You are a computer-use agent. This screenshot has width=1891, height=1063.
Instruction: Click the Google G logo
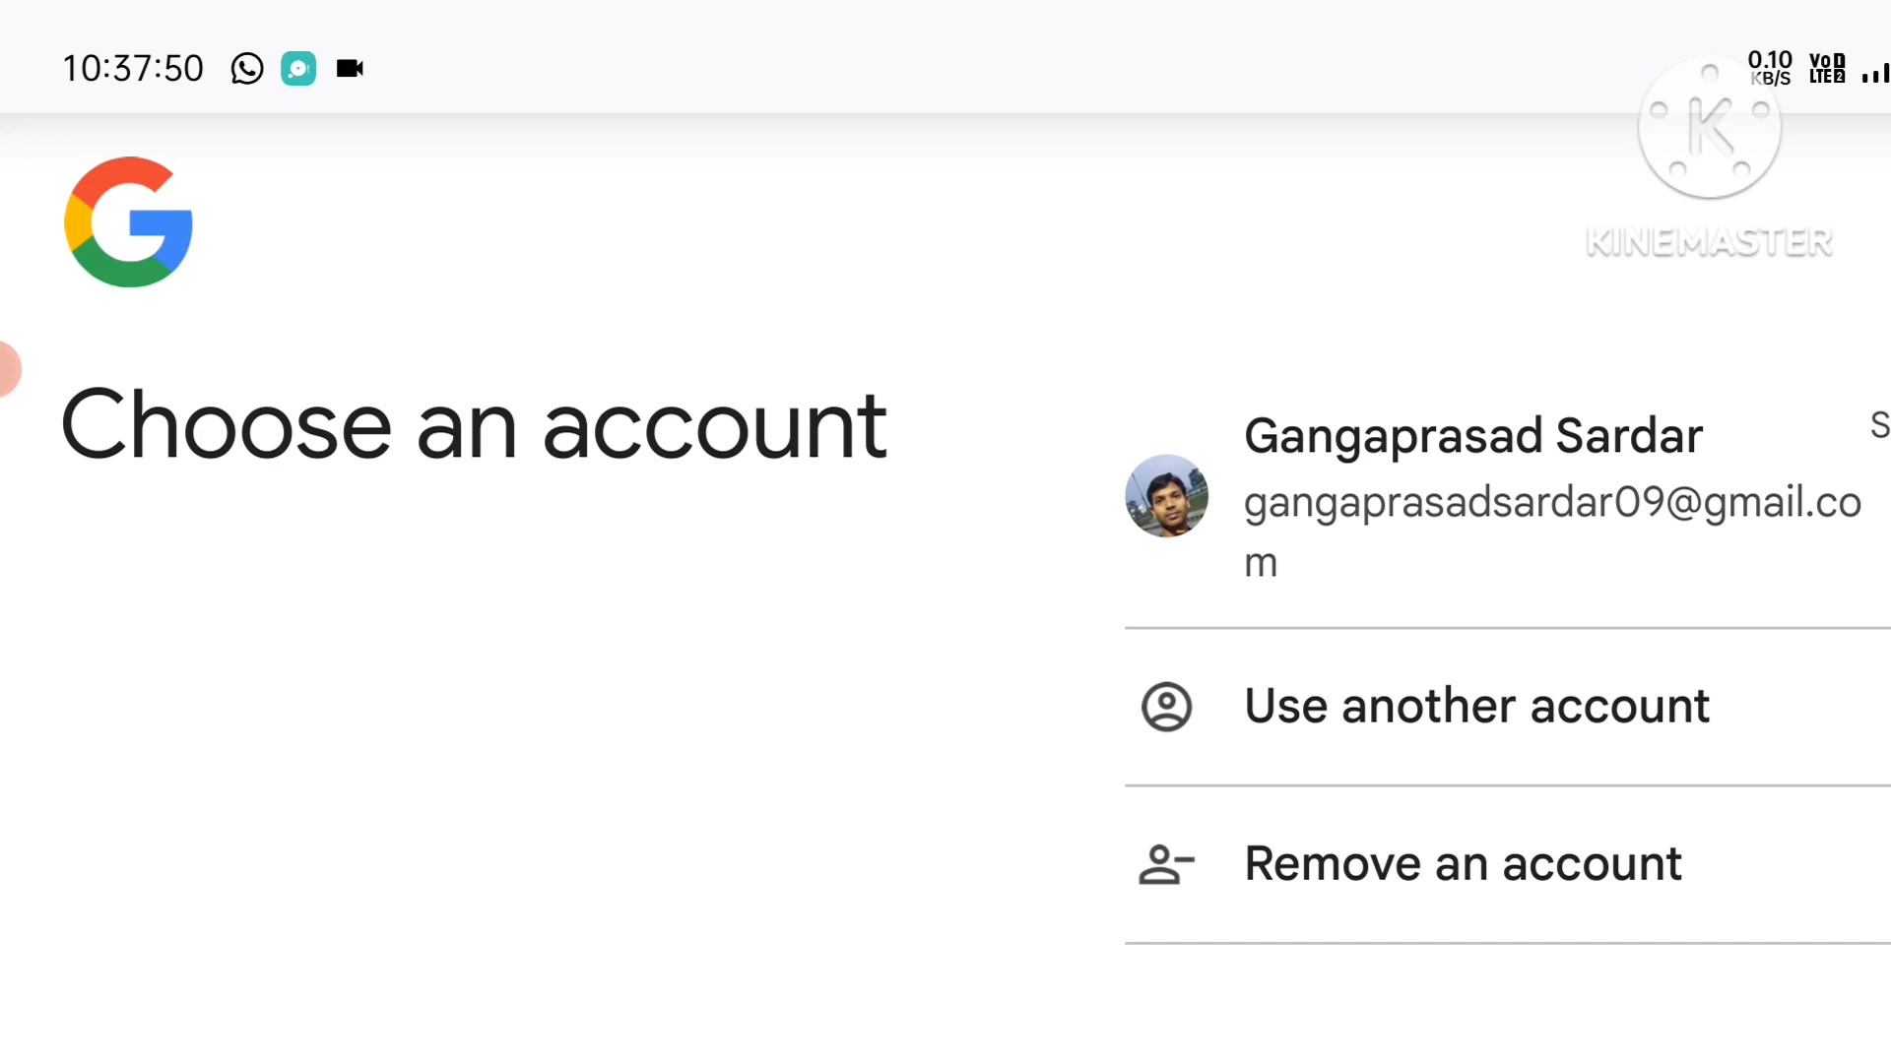point(128,222)
